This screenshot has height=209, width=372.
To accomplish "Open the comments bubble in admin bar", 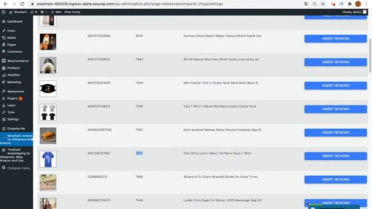I will (44, 12).
